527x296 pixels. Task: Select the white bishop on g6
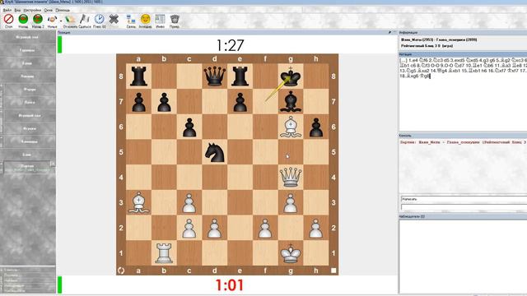(291, 127)
